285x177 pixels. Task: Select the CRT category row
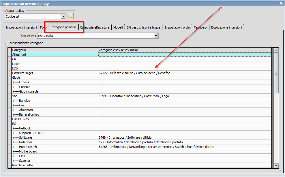tap(55, 59)
